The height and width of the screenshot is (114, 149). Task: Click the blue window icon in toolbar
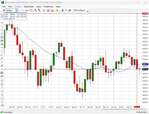pos(63,10)
